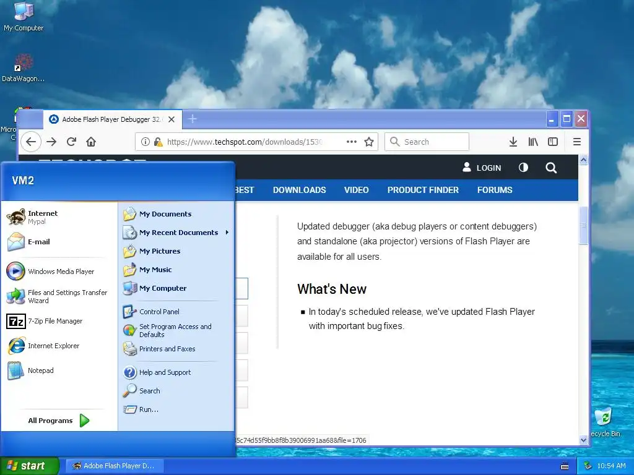The width and height of the screenshot is (634, 475).
Task: Open Search from Start menu
Action: coord(176,391)
